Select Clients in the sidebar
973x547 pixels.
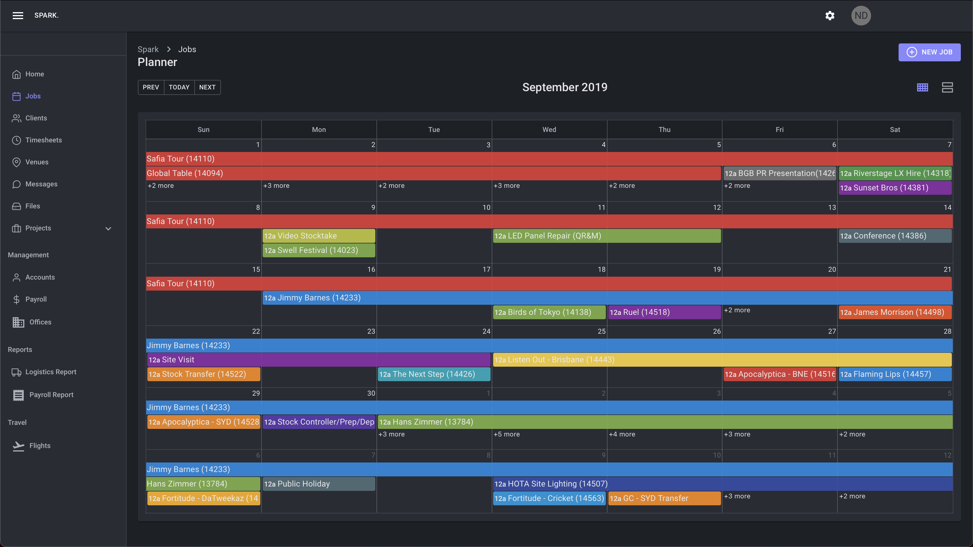point(36,118)
